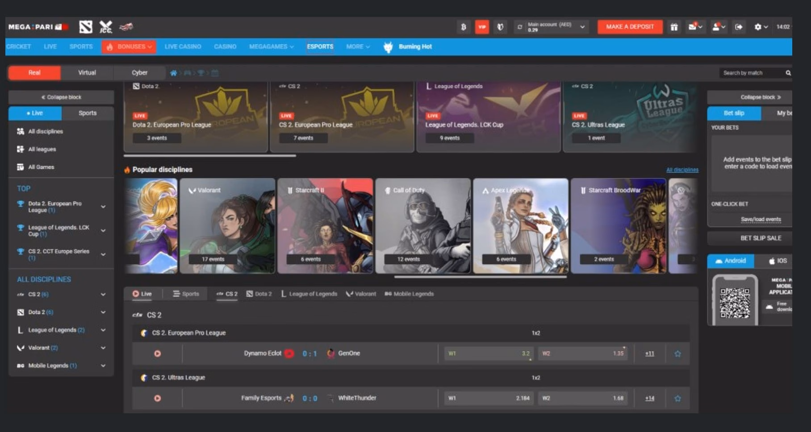Viewport: 811px width, 432px height.
Task: Open the Live Casino menu item
Action: [183, 46]
